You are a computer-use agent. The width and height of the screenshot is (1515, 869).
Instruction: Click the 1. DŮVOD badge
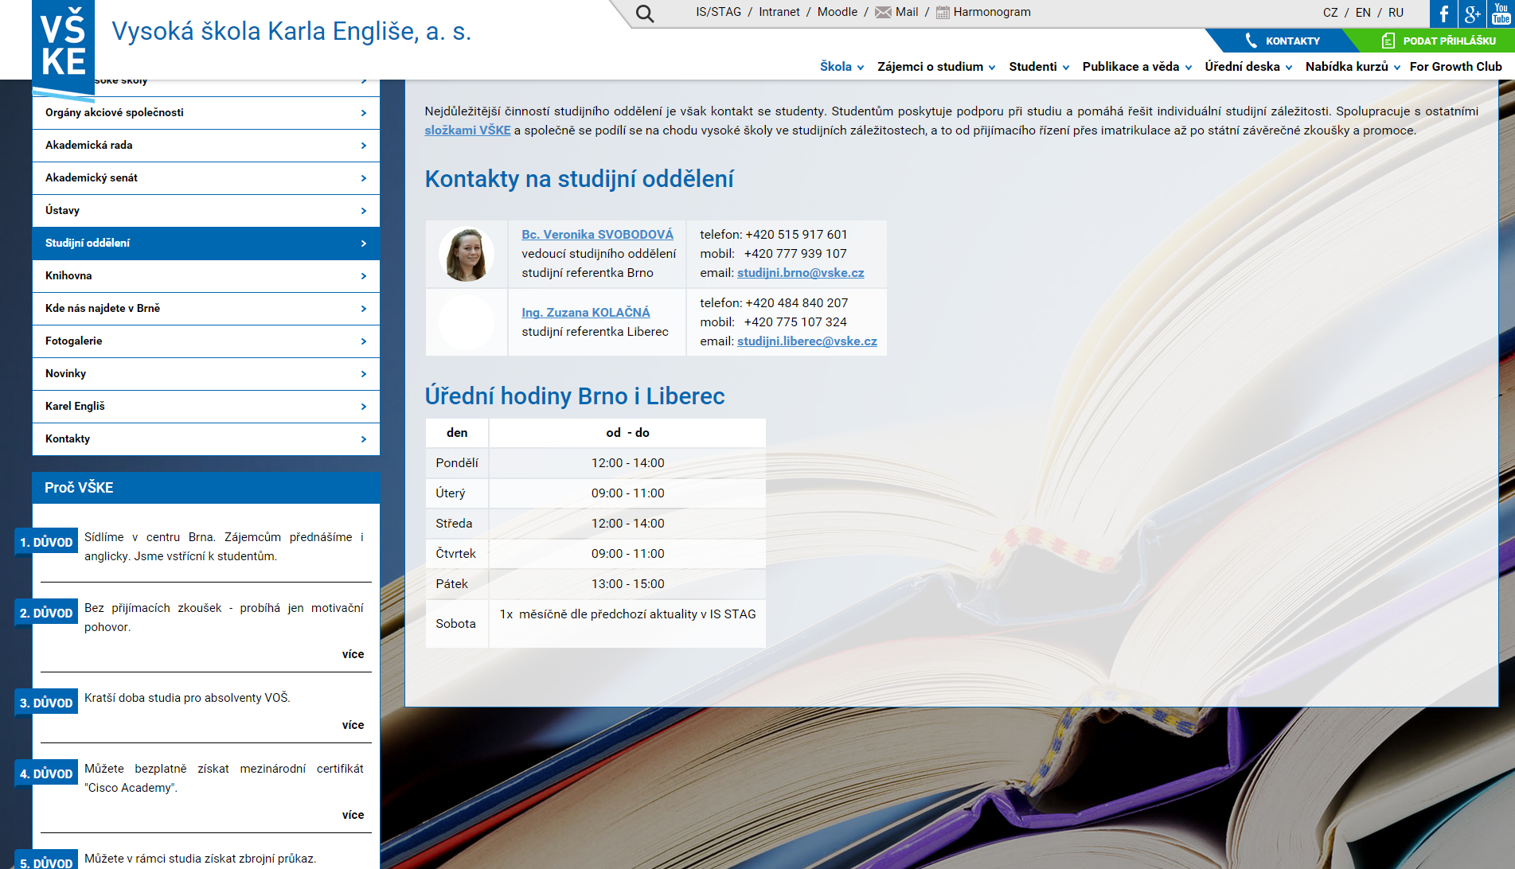(x=46, y=542)
